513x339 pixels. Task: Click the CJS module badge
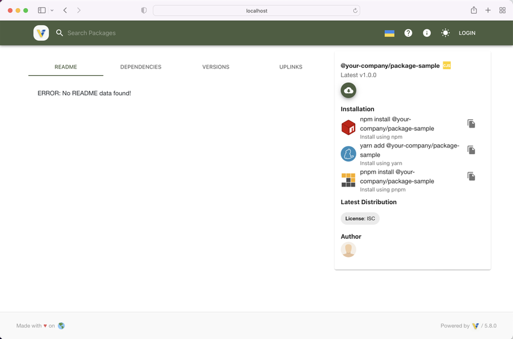[447, 65]
